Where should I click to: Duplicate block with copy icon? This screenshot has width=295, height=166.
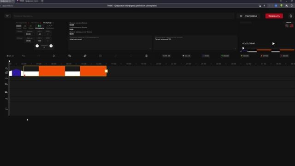[70, 56]
